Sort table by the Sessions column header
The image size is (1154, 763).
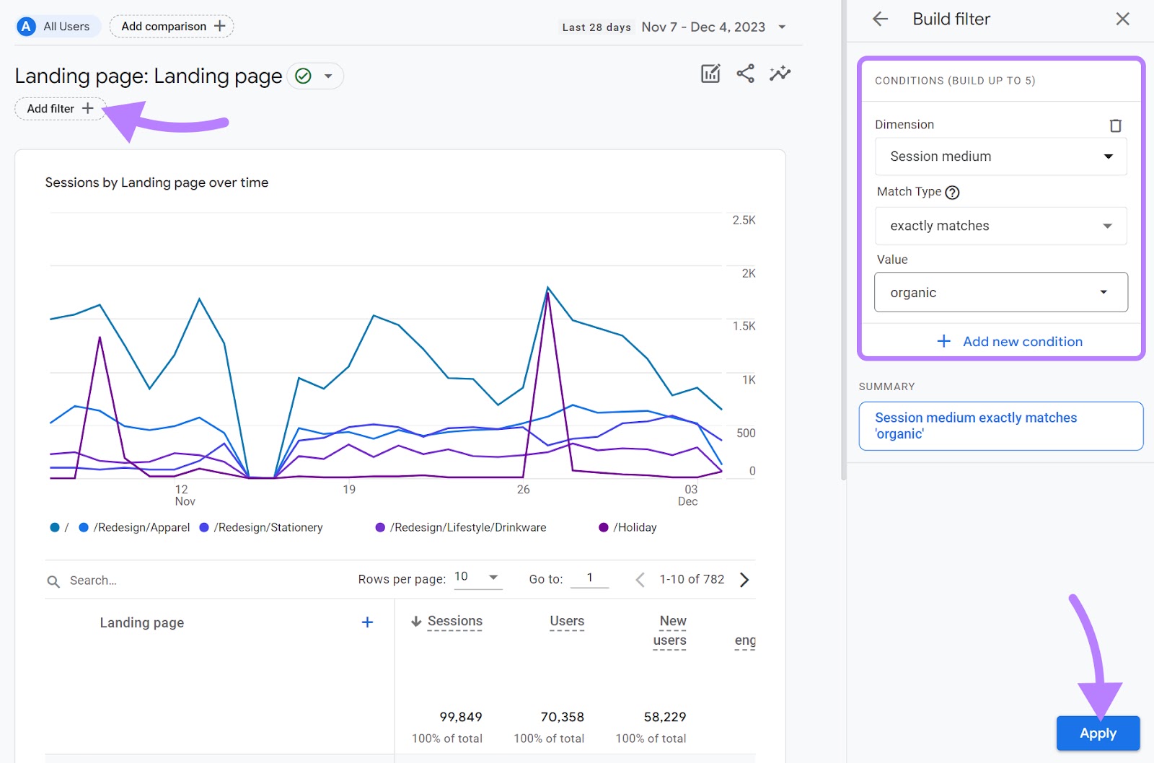click(x=454, y=622)
